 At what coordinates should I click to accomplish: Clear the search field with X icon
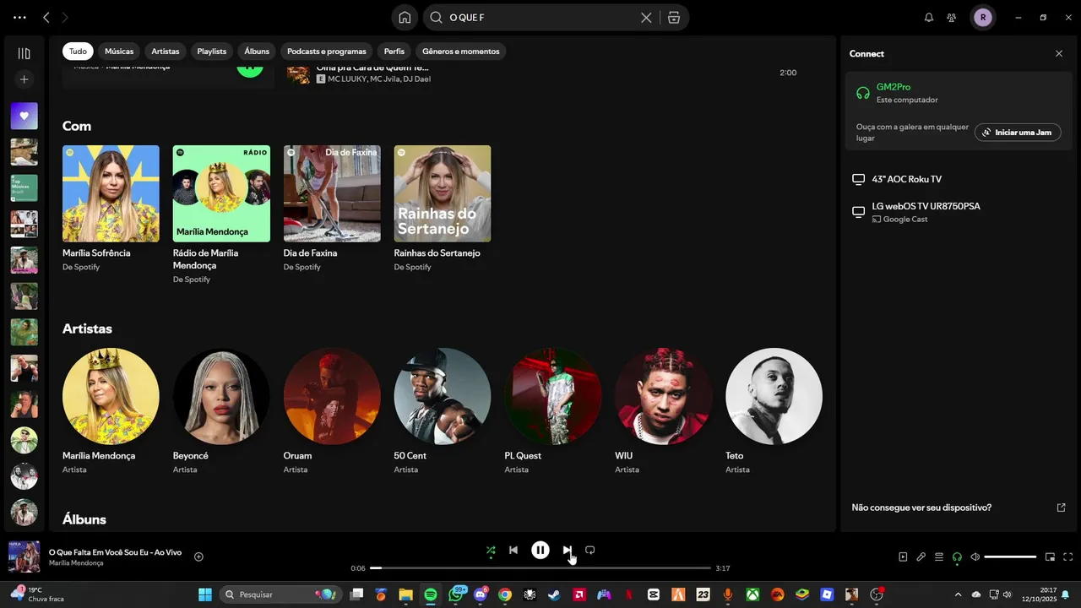pyautogui.click(x=646, y=18)
